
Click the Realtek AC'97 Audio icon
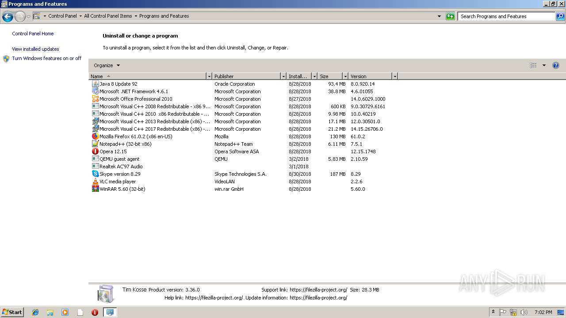coord(95,167)
